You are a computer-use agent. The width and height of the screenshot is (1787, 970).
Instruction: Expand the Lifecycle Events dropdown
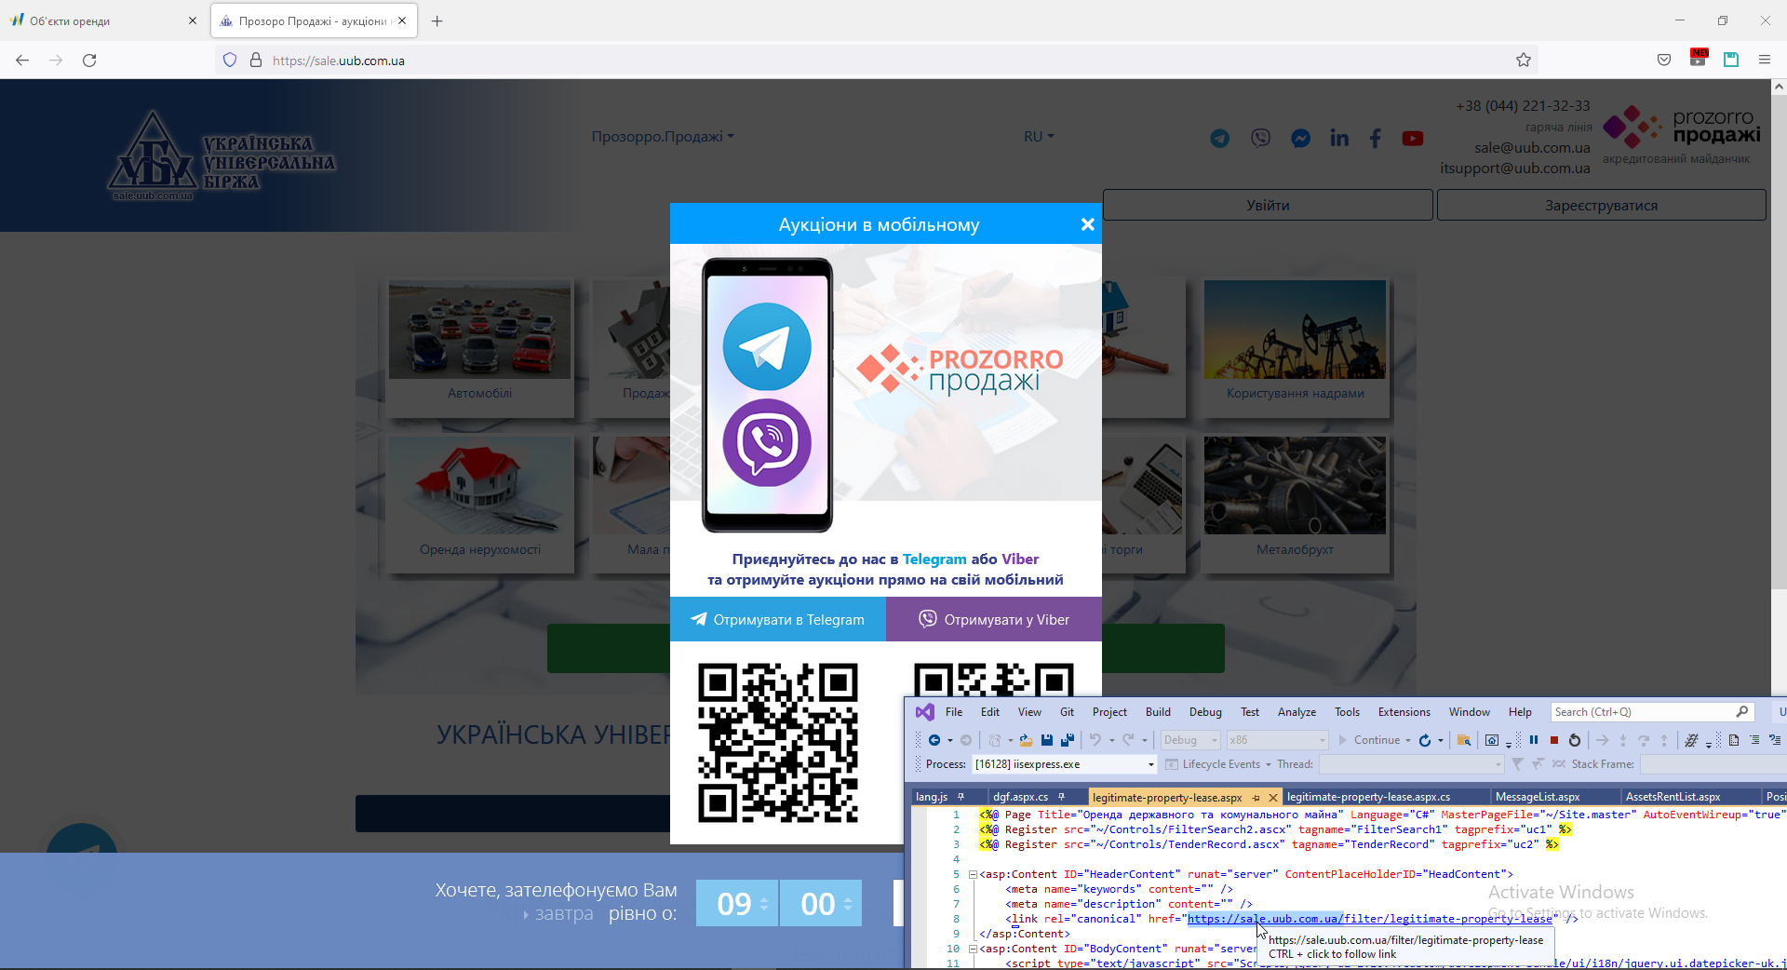coord(1268,764)
